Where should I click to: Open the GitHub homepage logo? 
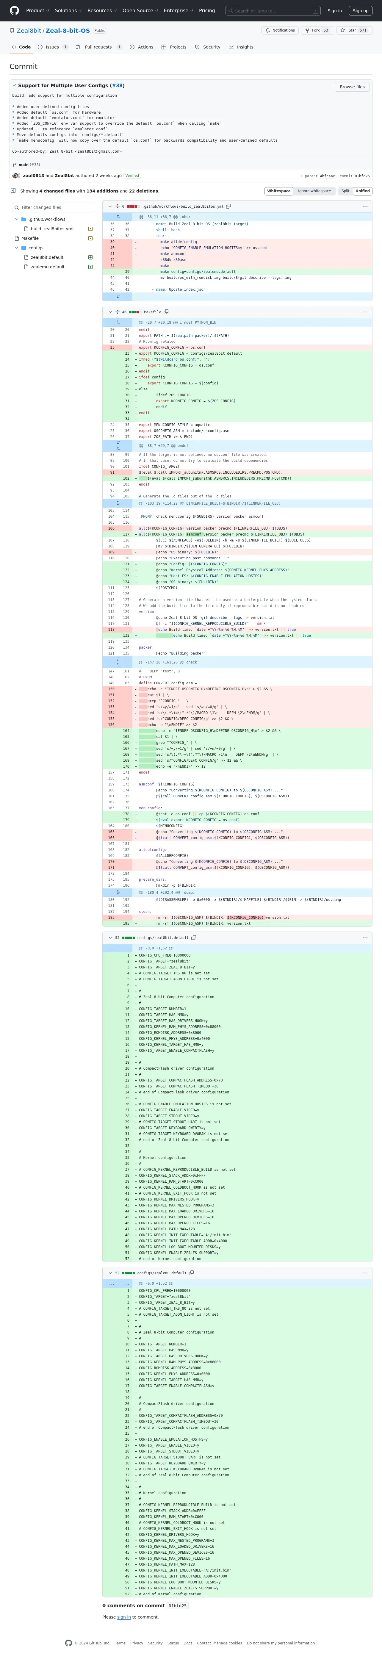pos(14,10)
